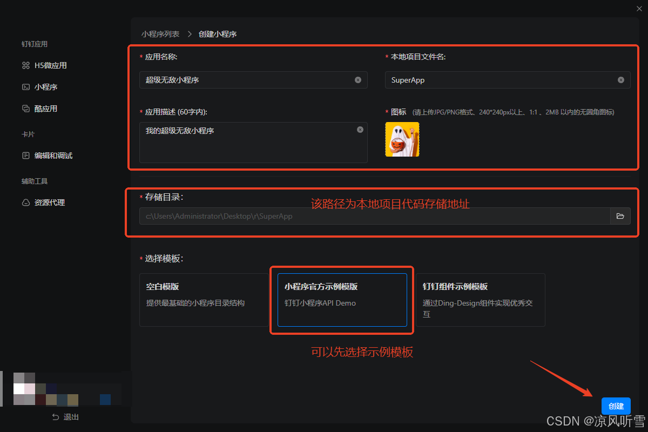Click the 钉钉应用 section heading
This screenshot has width=648, height=432.
pyautogui.click(x=35, y=44)
